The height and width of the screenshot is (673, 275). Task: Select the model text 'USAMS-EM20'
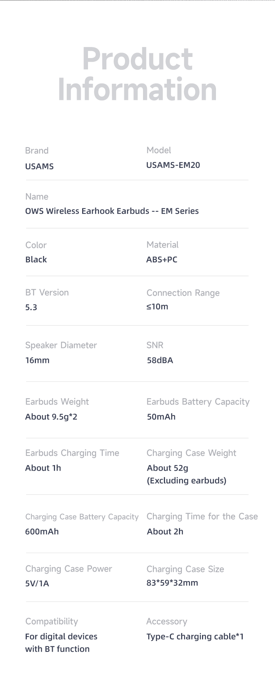[173, 165]
